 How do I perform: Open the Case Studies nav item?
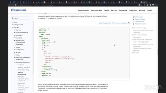point(133,10)
